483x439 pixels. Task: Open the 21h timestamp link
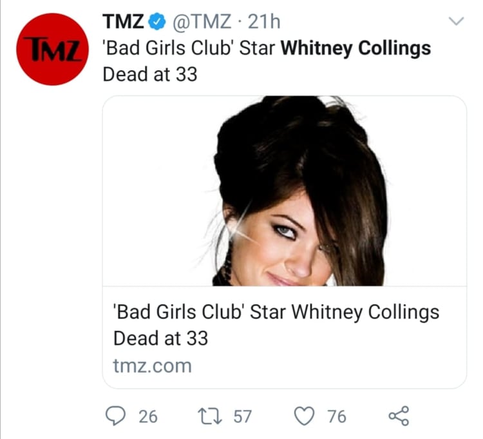tap(265, 23)
